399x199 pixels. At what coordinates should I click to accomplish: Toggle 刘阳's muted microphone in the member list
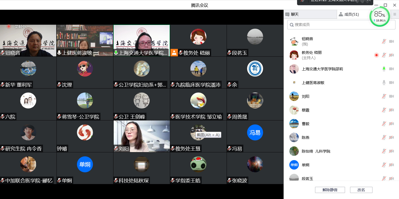click(384, 96)
